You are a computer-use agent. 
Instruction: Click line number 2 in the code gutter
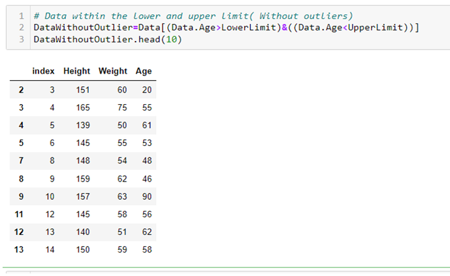tap(22, 27)
